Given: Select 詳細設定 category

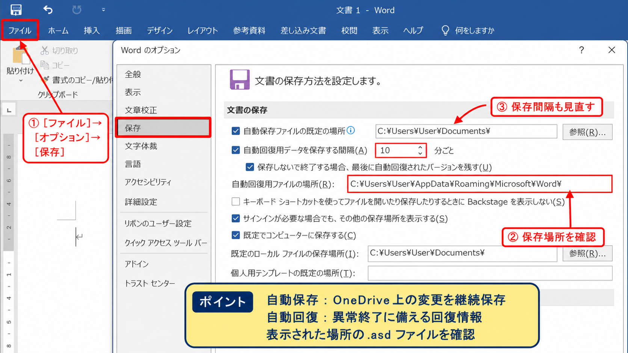Looking at the screenshot, I should click(164, 202).
